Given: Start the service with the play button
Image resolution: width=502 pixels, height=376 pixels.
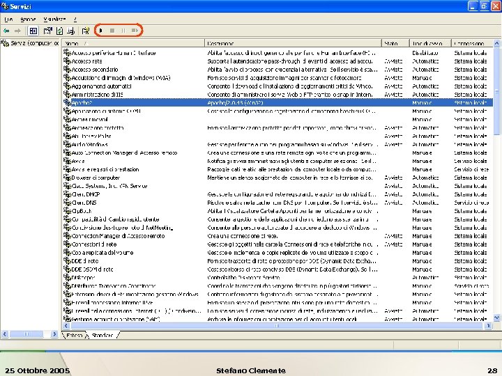Looking at the screenshot, I should click(x=101, y=31).
